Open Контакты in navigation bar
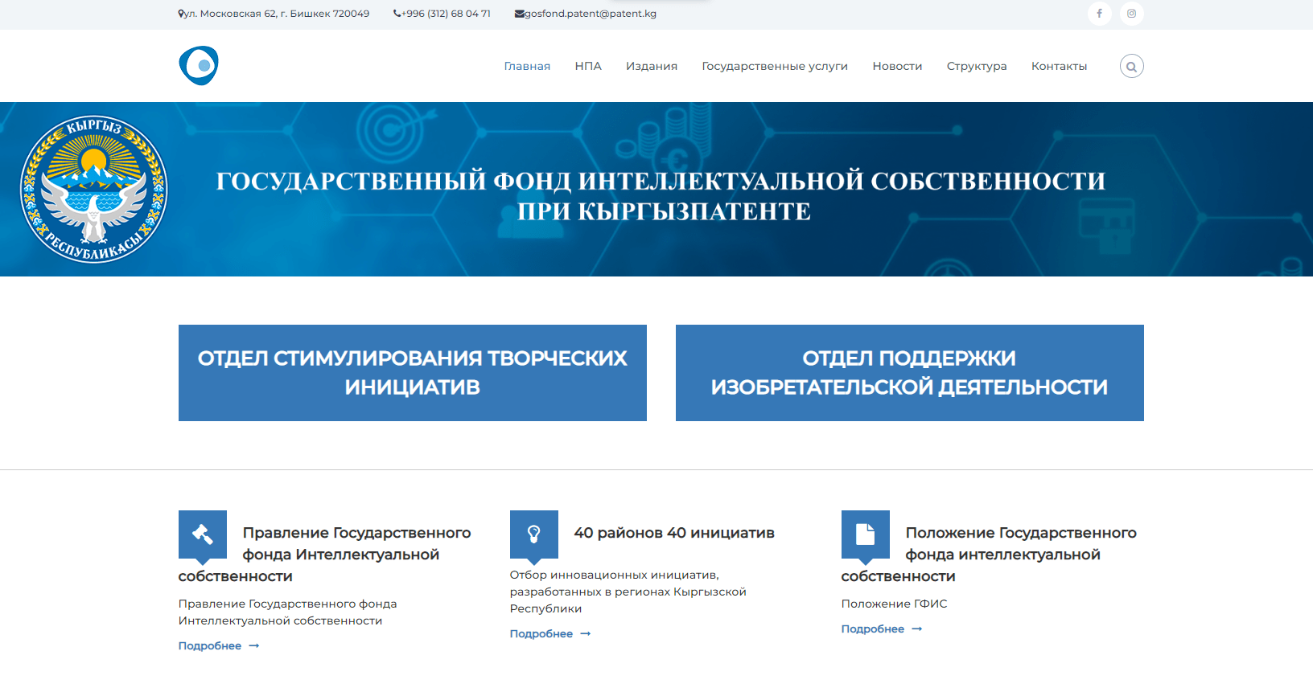The width and height of the screenshot is (1313, 692). pos(1059,67)
